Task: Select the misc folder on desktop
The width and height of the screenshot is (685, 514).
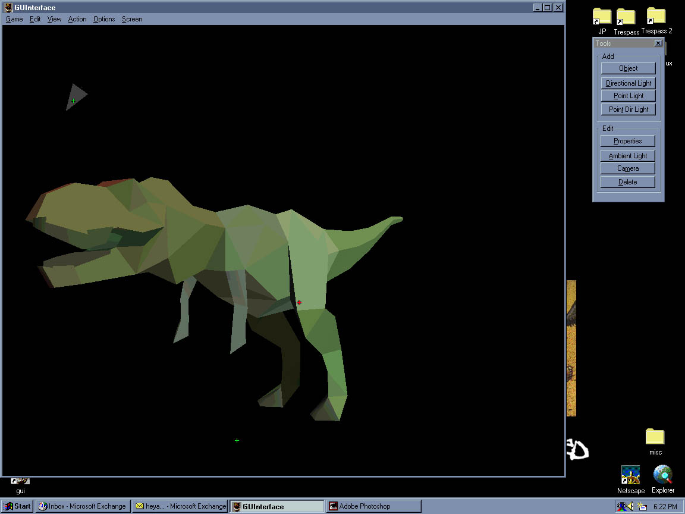Action: [655, 441]
